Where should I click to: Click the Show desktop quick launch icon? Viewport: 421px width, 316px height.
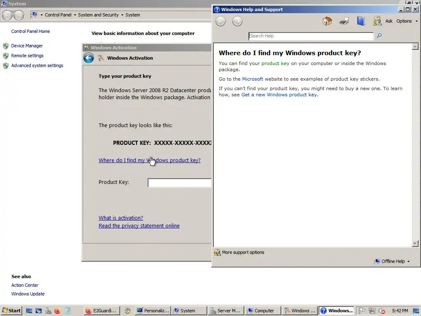(x=29, y=311)
